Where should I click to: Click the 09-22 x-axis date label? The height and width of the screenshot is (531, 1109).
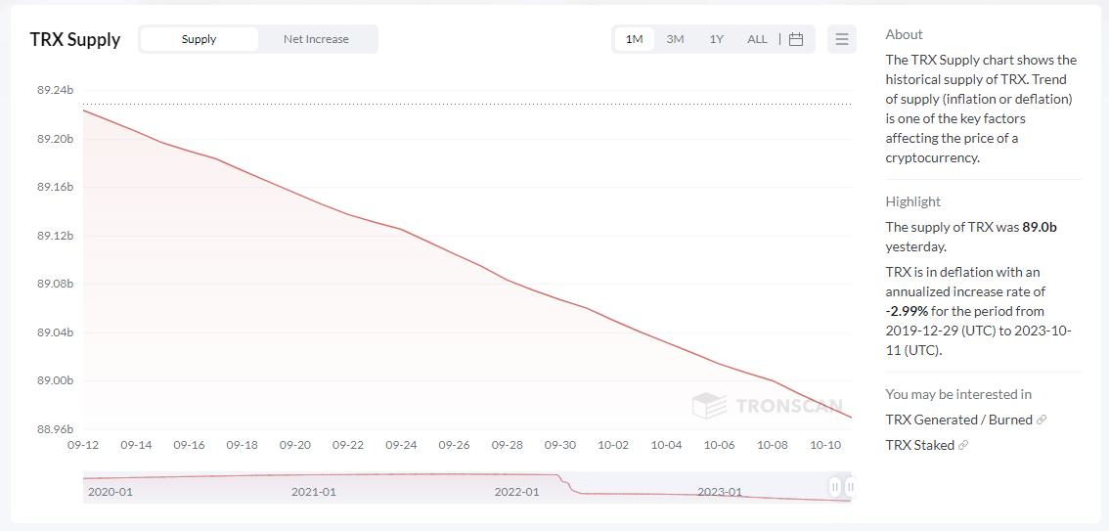pyautogui.click(x=348, y=446)
